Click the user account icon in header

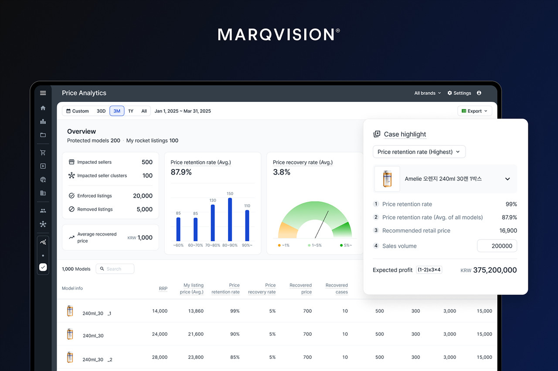click(479, 93)
